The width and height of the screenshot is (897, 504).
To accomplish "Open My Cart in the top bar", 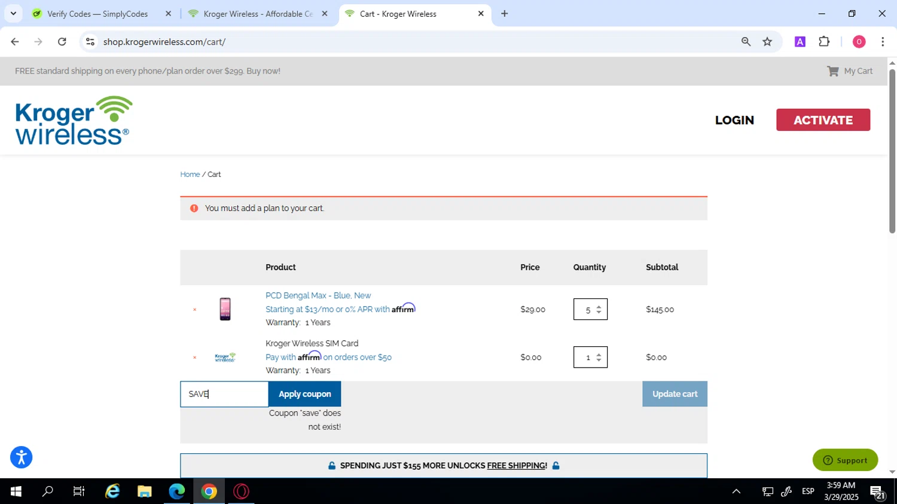I will pos(850,71).
